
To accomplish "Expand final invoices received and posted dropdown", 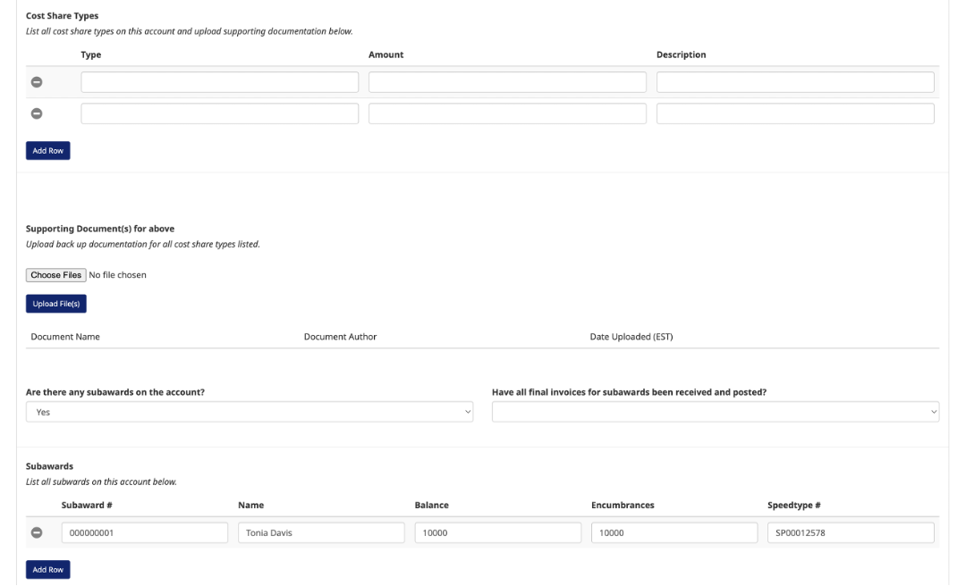I will pos(715,412).
